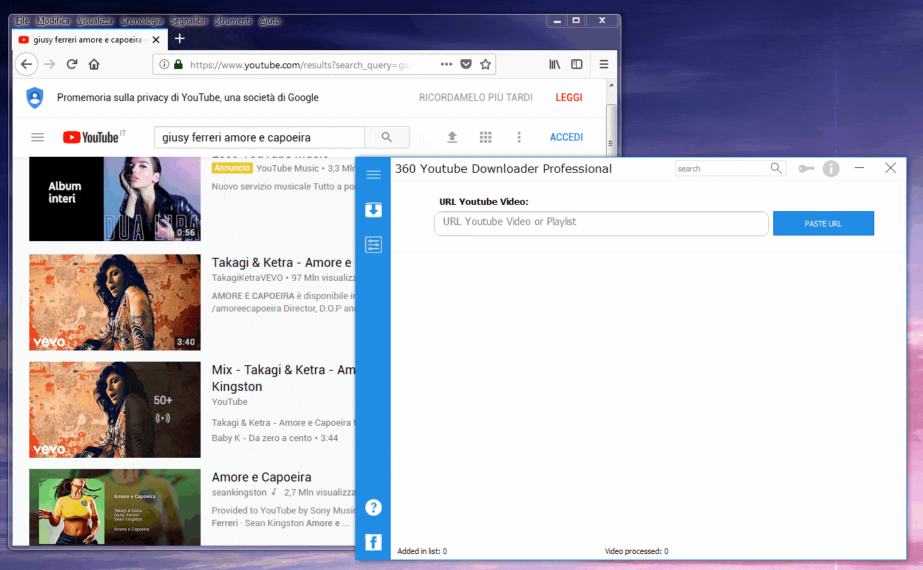
Task: Open the Aiuto menu
Action: 270,21
